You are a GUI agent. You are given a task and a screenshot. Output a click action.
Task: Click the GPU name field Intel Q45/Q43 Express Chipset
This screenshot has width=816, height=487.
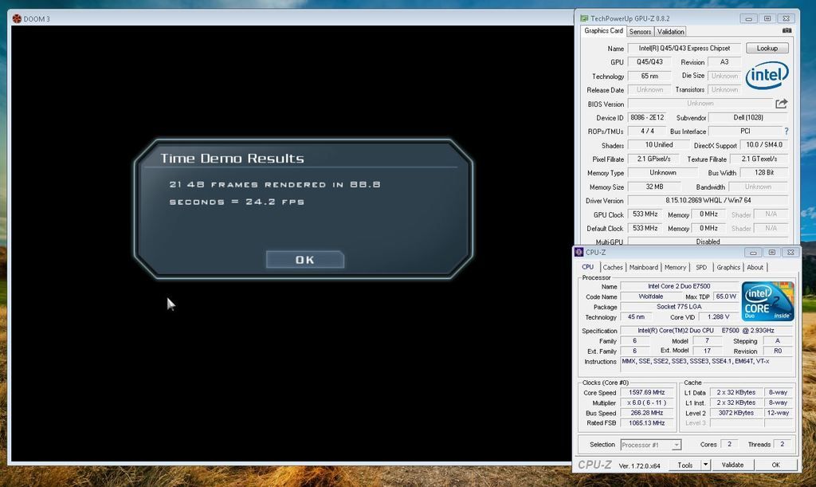point(685,48)
